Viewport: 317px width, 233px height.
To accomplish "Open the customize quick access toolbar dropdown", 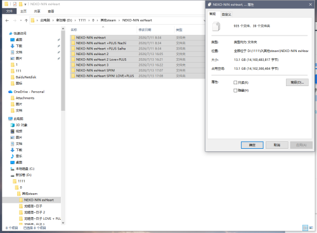I will 25,4.
